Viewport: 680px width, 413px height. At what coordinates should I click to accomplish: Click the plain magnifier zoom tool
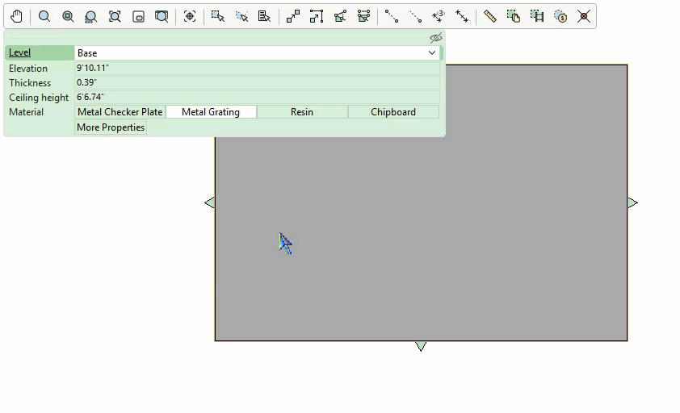44,16
